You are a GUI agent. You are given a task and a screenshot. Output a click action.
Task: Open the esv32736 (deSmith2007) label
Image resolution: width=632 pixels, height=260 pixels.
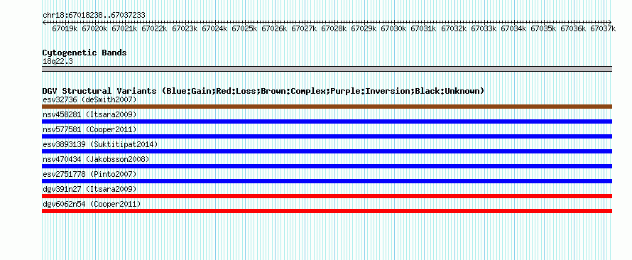coord(89,99)
